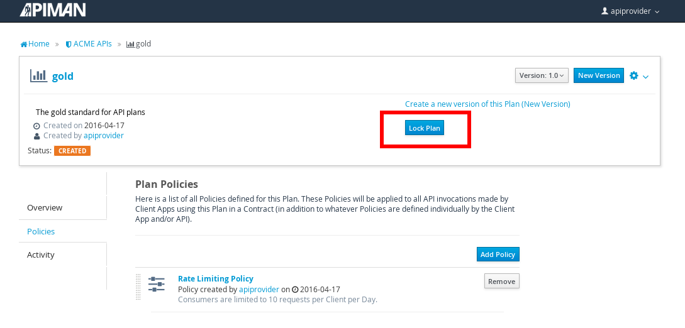Grab the policy reorder drag handle
Screen dimensions: 685x328
[x=138, y=287]
